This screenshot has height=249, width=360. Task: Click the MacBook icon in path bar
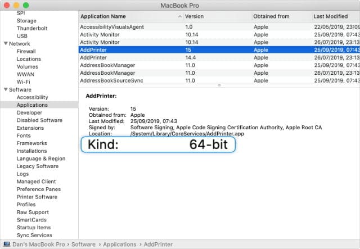(x=6, y=245)
